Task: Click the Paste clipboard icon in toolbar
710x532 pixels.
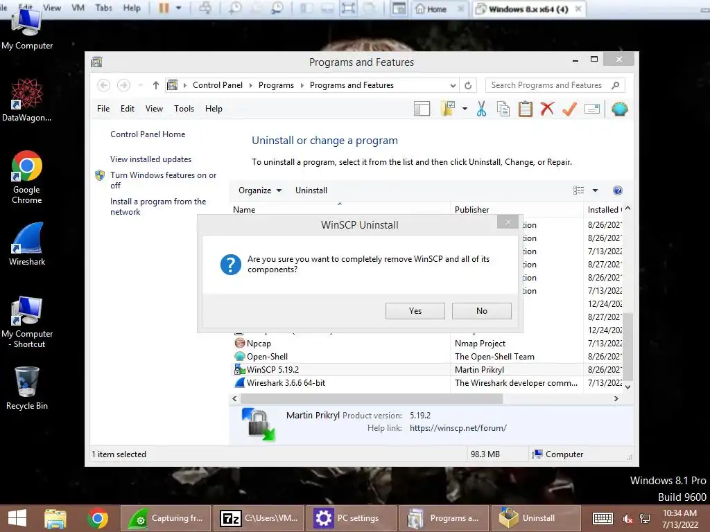Action: coord(526,109)
